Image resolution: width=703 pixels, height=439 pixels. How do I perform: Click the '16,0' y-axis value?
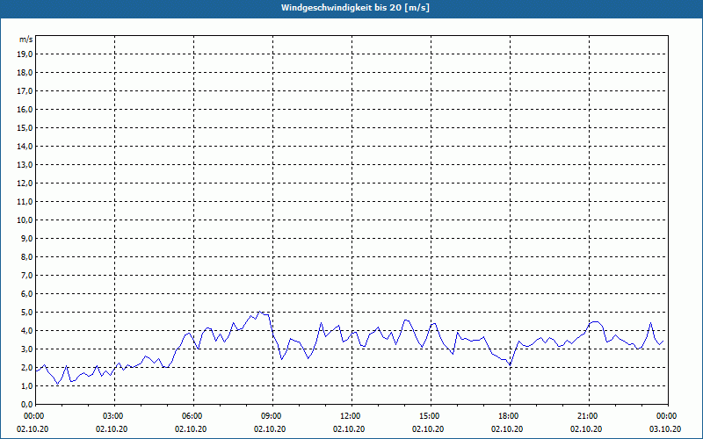click(x=25, y=109)
